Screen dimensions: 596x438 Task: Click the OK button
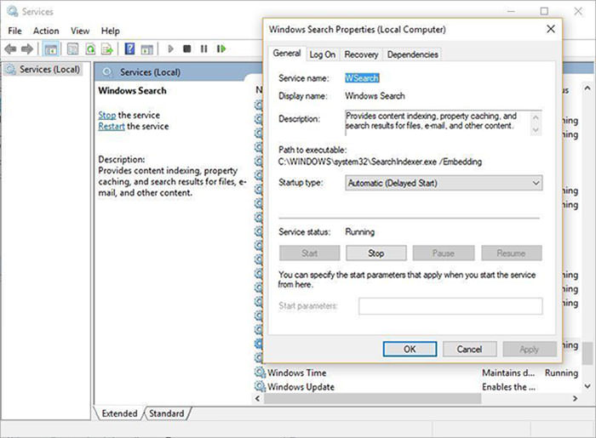409,349
